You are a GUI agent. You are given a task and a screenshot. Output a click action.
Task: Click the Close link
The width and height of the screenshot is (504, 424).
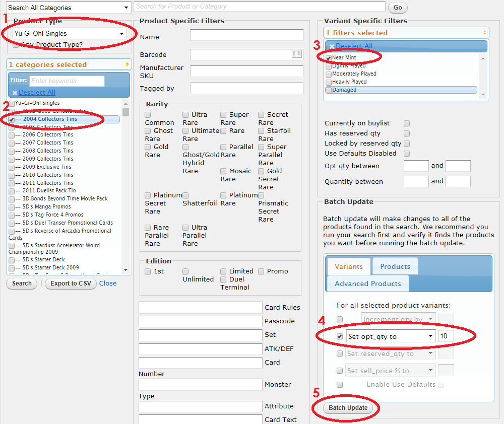click(x=108, y=284)
